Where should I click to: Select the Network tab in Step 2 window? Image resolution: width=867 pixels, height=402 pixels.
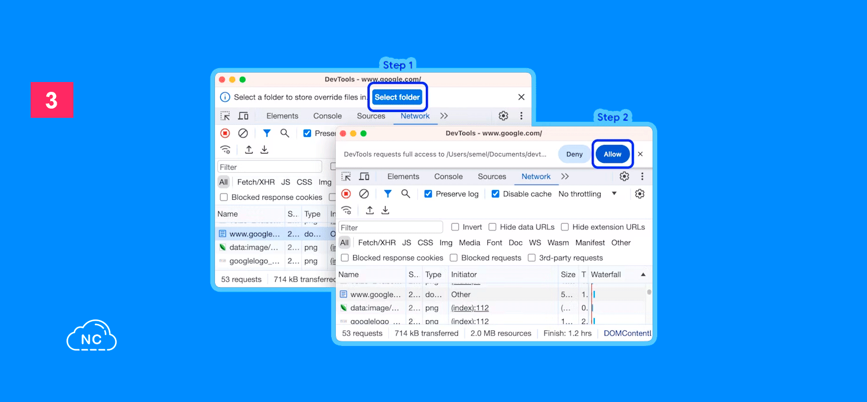[536, 177]
